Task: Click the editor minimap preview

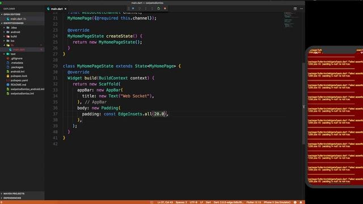Action: point(291,20)
